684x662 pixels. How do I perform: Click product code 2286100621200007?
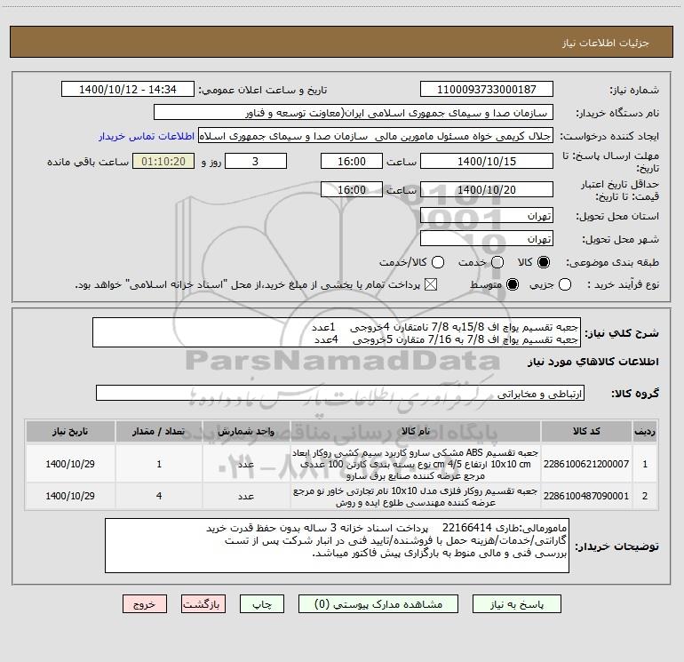[586, 464]
